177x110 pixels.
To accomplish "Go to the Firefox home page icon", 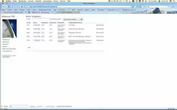I will pyautogui.click(x=22, y=7).
